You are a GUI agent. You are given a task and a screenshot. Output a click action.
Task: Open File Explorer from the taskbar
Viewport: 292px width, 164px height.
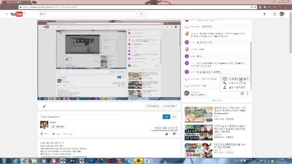click(34, 161)
